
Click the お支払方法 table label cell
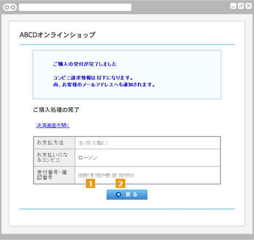click(54, 142)
